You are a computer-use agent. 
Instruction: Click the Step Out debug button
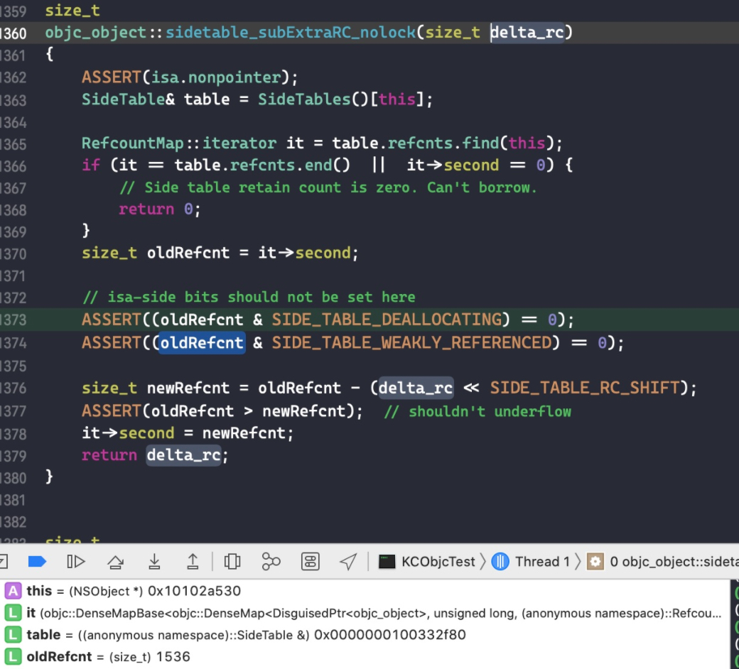[193, 562]
